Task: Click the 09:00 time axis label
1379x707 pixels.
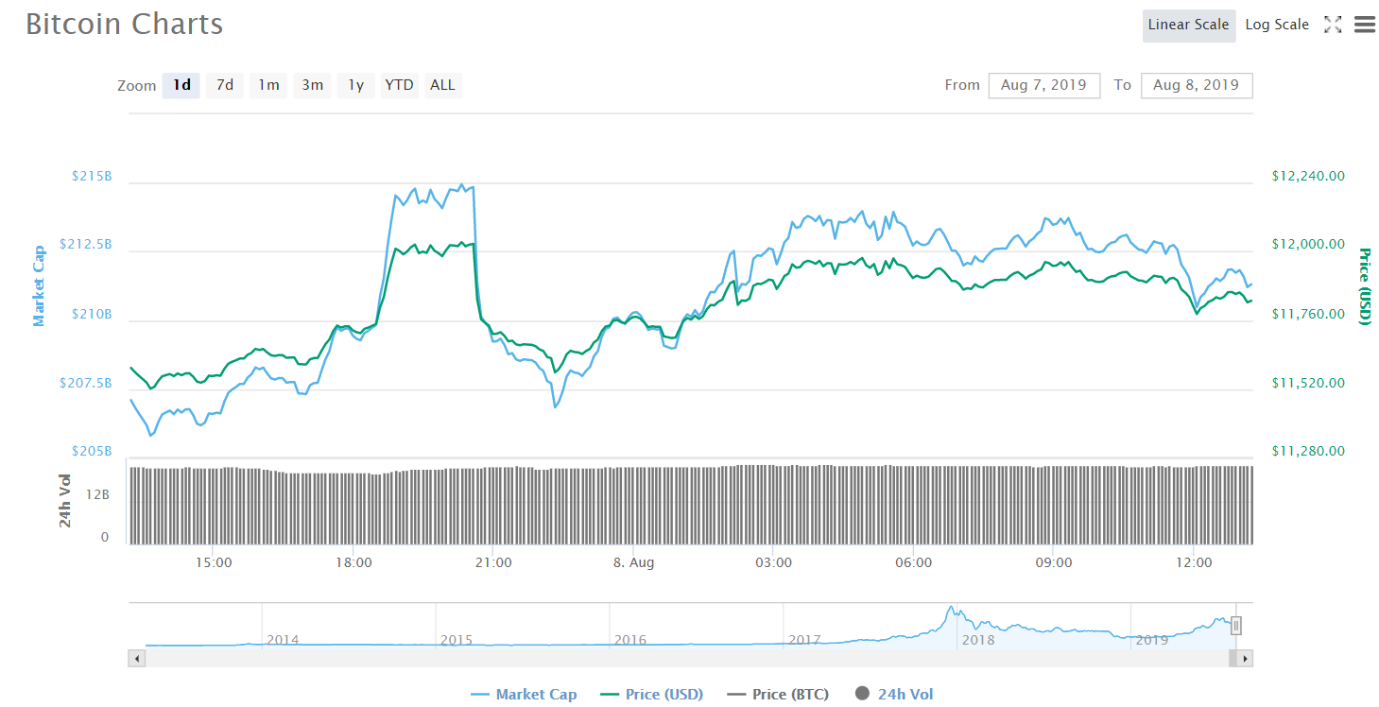Action: pos(1053,562)
